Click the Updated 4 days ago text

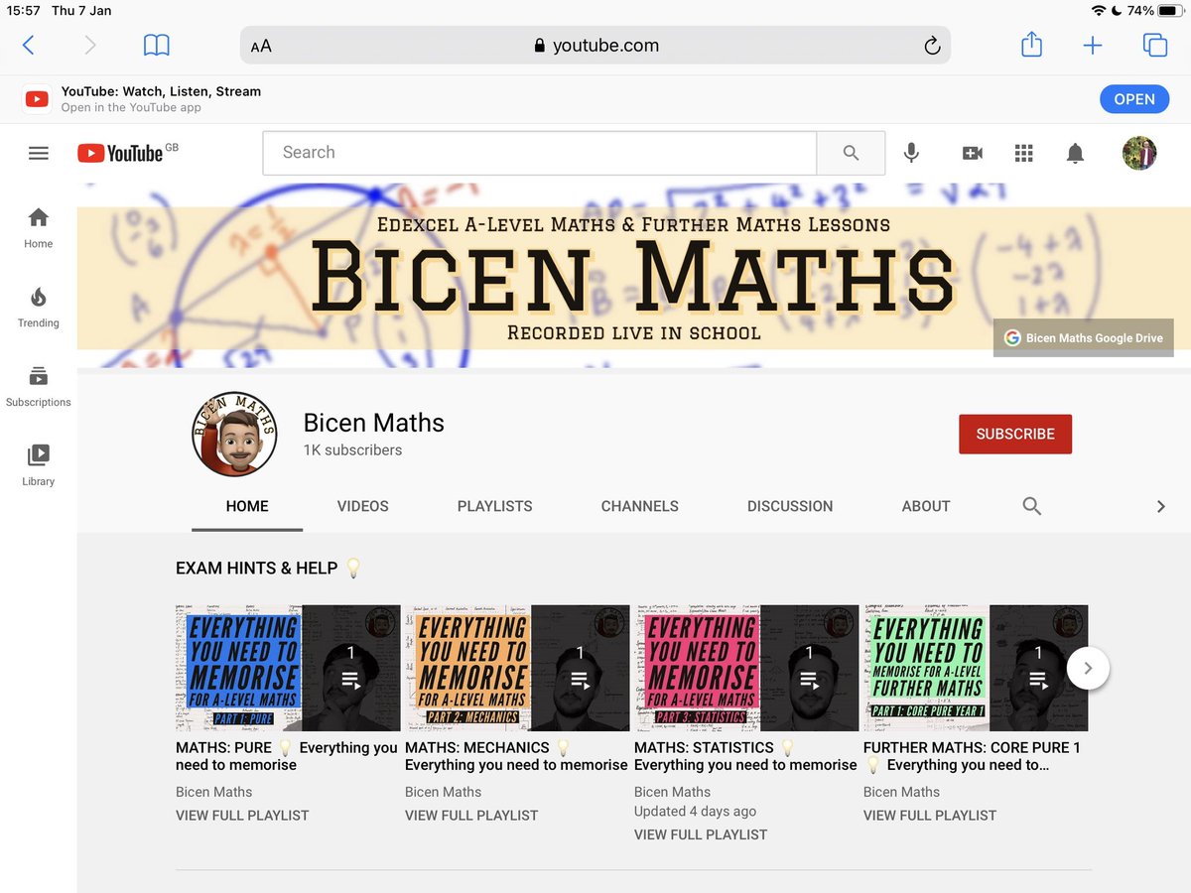(695, 812)
